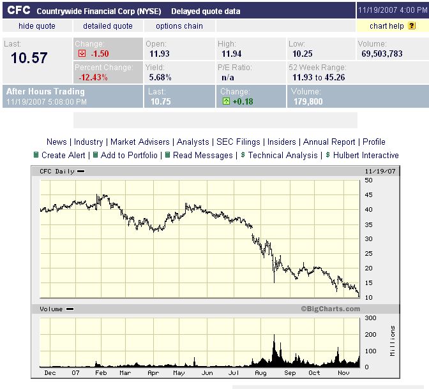429x389 pixels.
Task: Open the detailed quote tab
Action: [108, 26]
